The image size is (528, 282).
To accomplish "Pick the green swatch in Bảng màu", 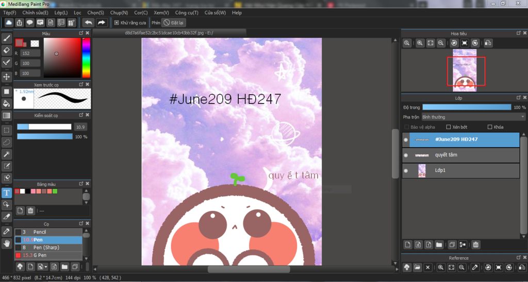I will [x=55, y=191].
